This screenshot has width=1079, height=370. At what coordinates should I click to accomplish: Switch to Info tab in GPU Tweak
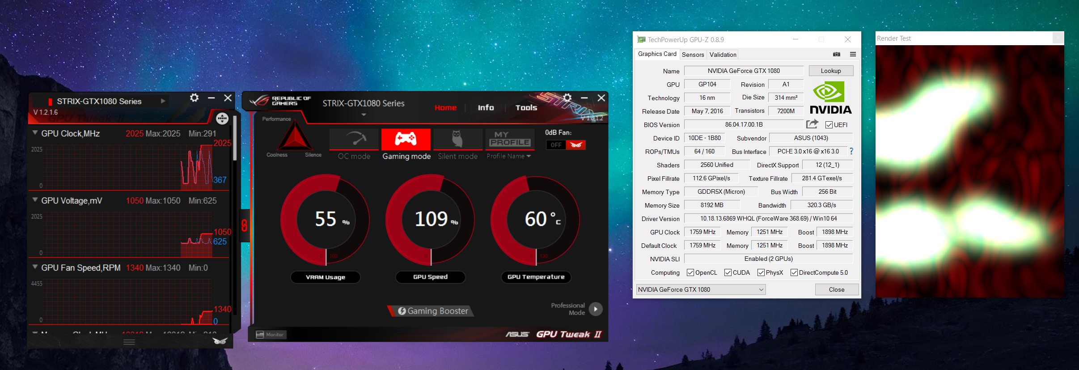486,107
